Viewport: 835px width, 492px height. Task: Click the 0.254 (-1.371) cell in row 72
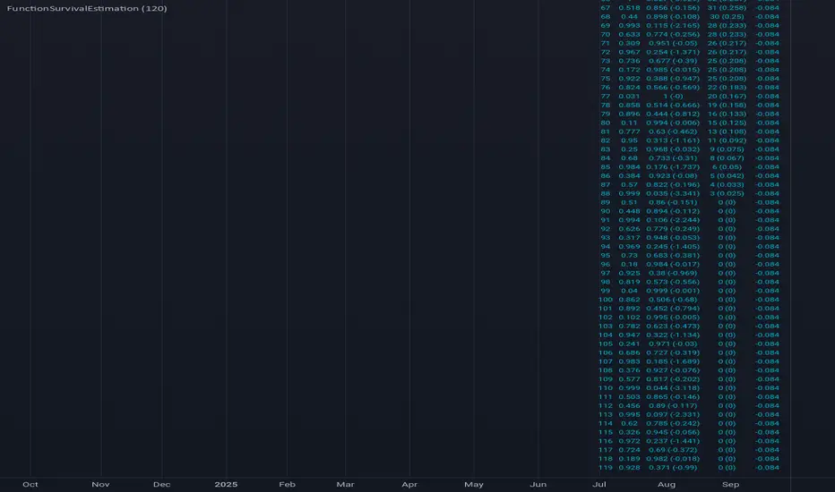(x=673, y=52)
